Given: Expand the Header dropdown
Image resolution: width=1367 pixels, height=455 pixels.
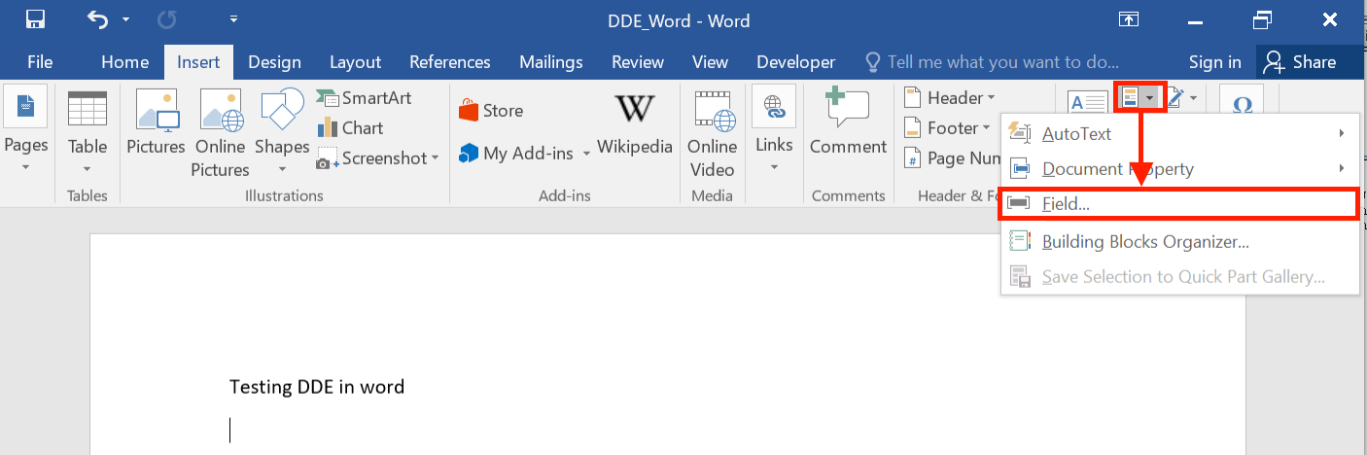Looking at the screenshot, I should tap(991, 98).
